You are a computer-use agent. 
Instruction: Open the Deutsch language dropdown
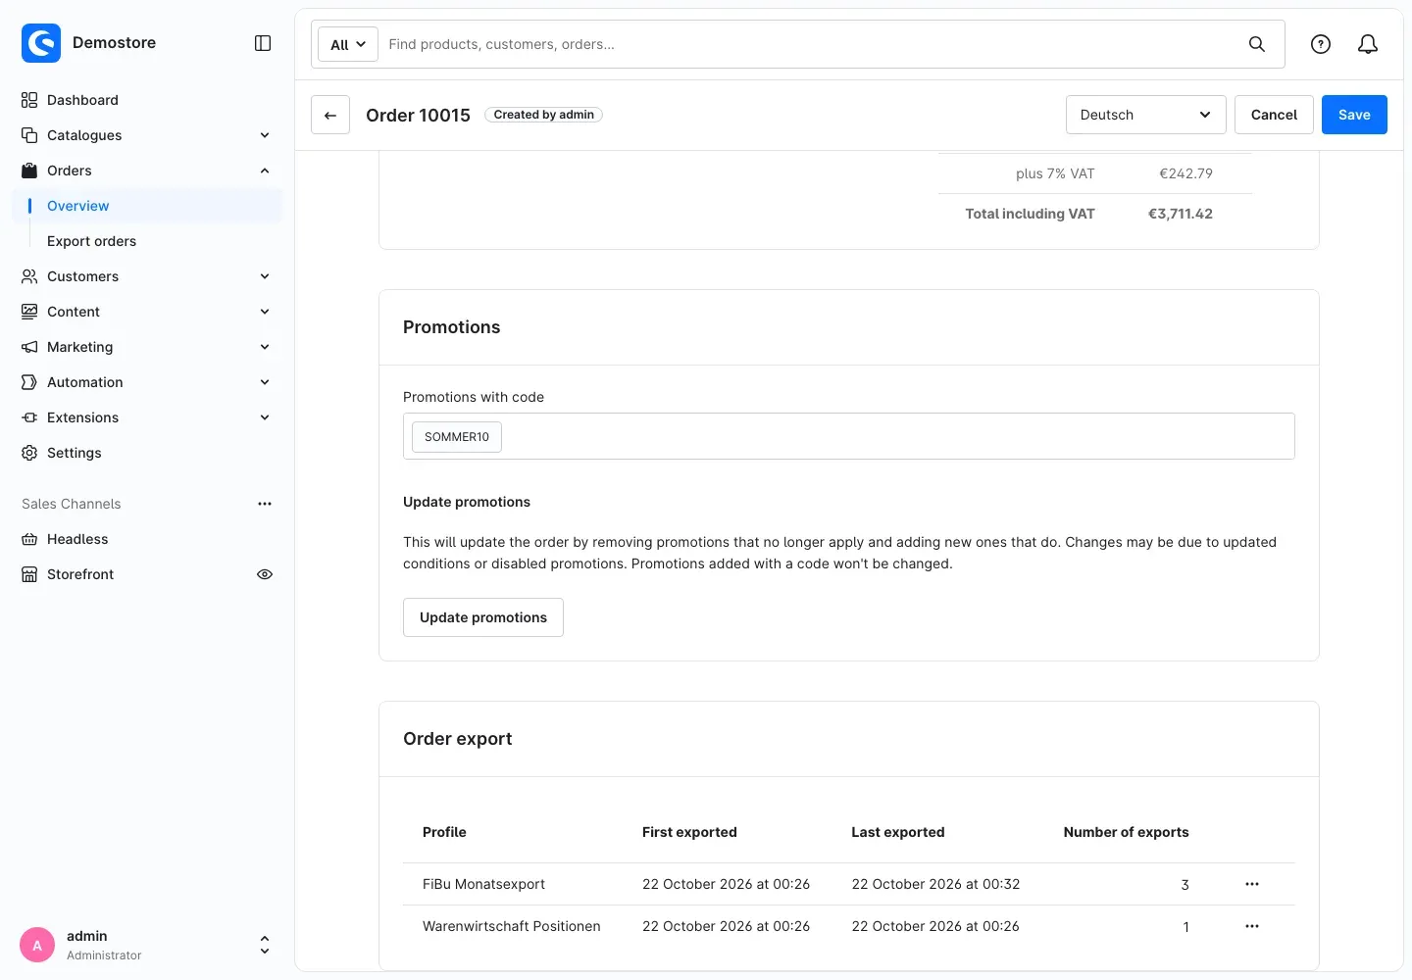pyautogui.click(x=1145, y=115)
